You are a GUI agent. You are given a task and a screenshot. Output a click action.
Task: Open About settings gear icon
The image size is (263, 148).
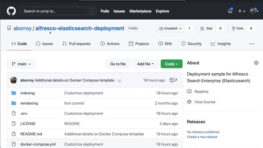coord(256,63)
